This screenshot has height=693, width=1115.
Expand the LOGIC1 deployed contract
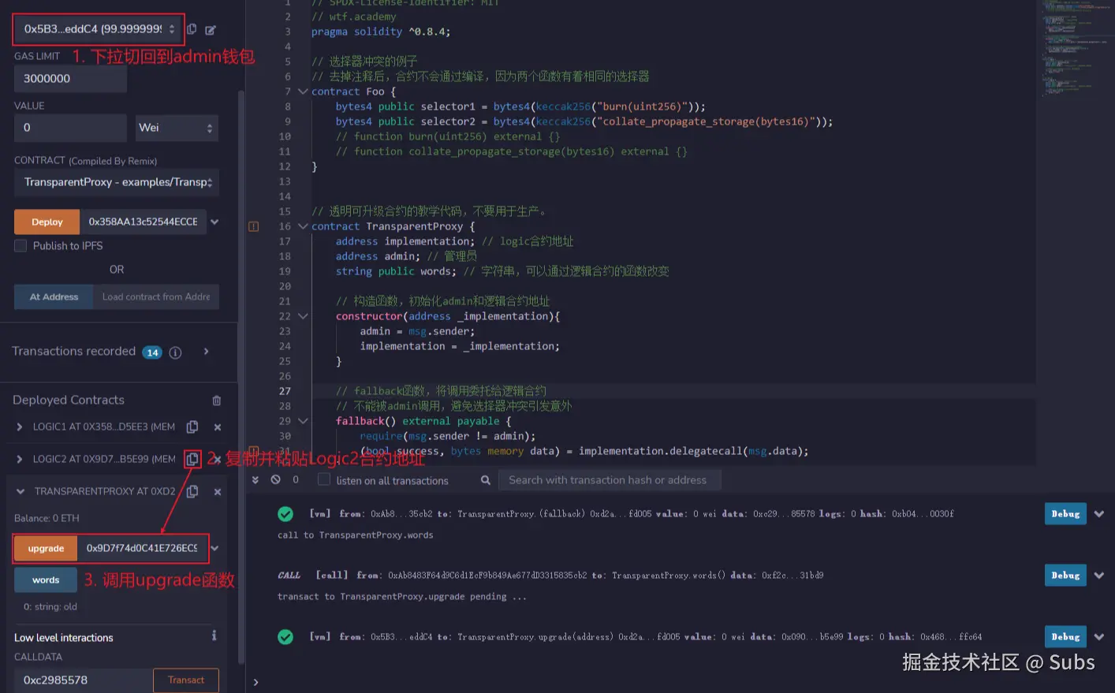pos(20,427)
